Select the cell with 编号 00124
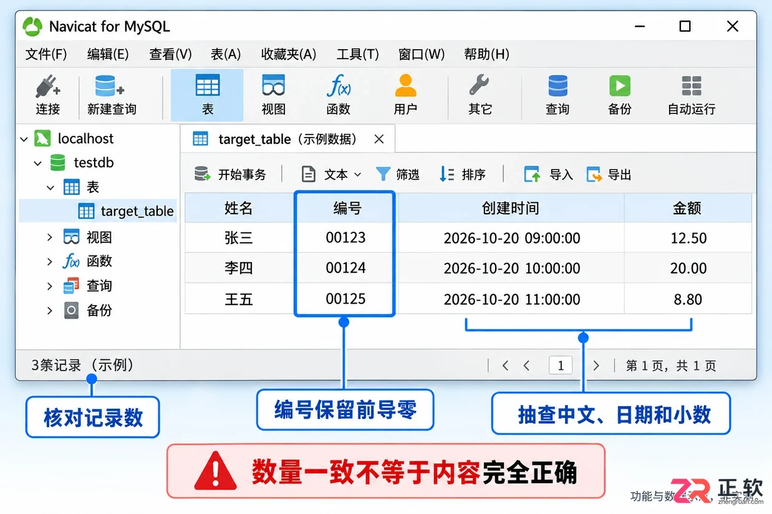This screenshot has width=772, height=514. click(345, 268)
